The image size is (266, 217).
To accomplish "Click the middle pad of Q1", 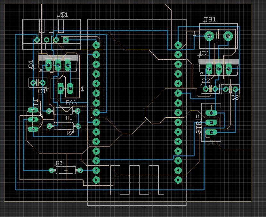I will click(58, 65).
